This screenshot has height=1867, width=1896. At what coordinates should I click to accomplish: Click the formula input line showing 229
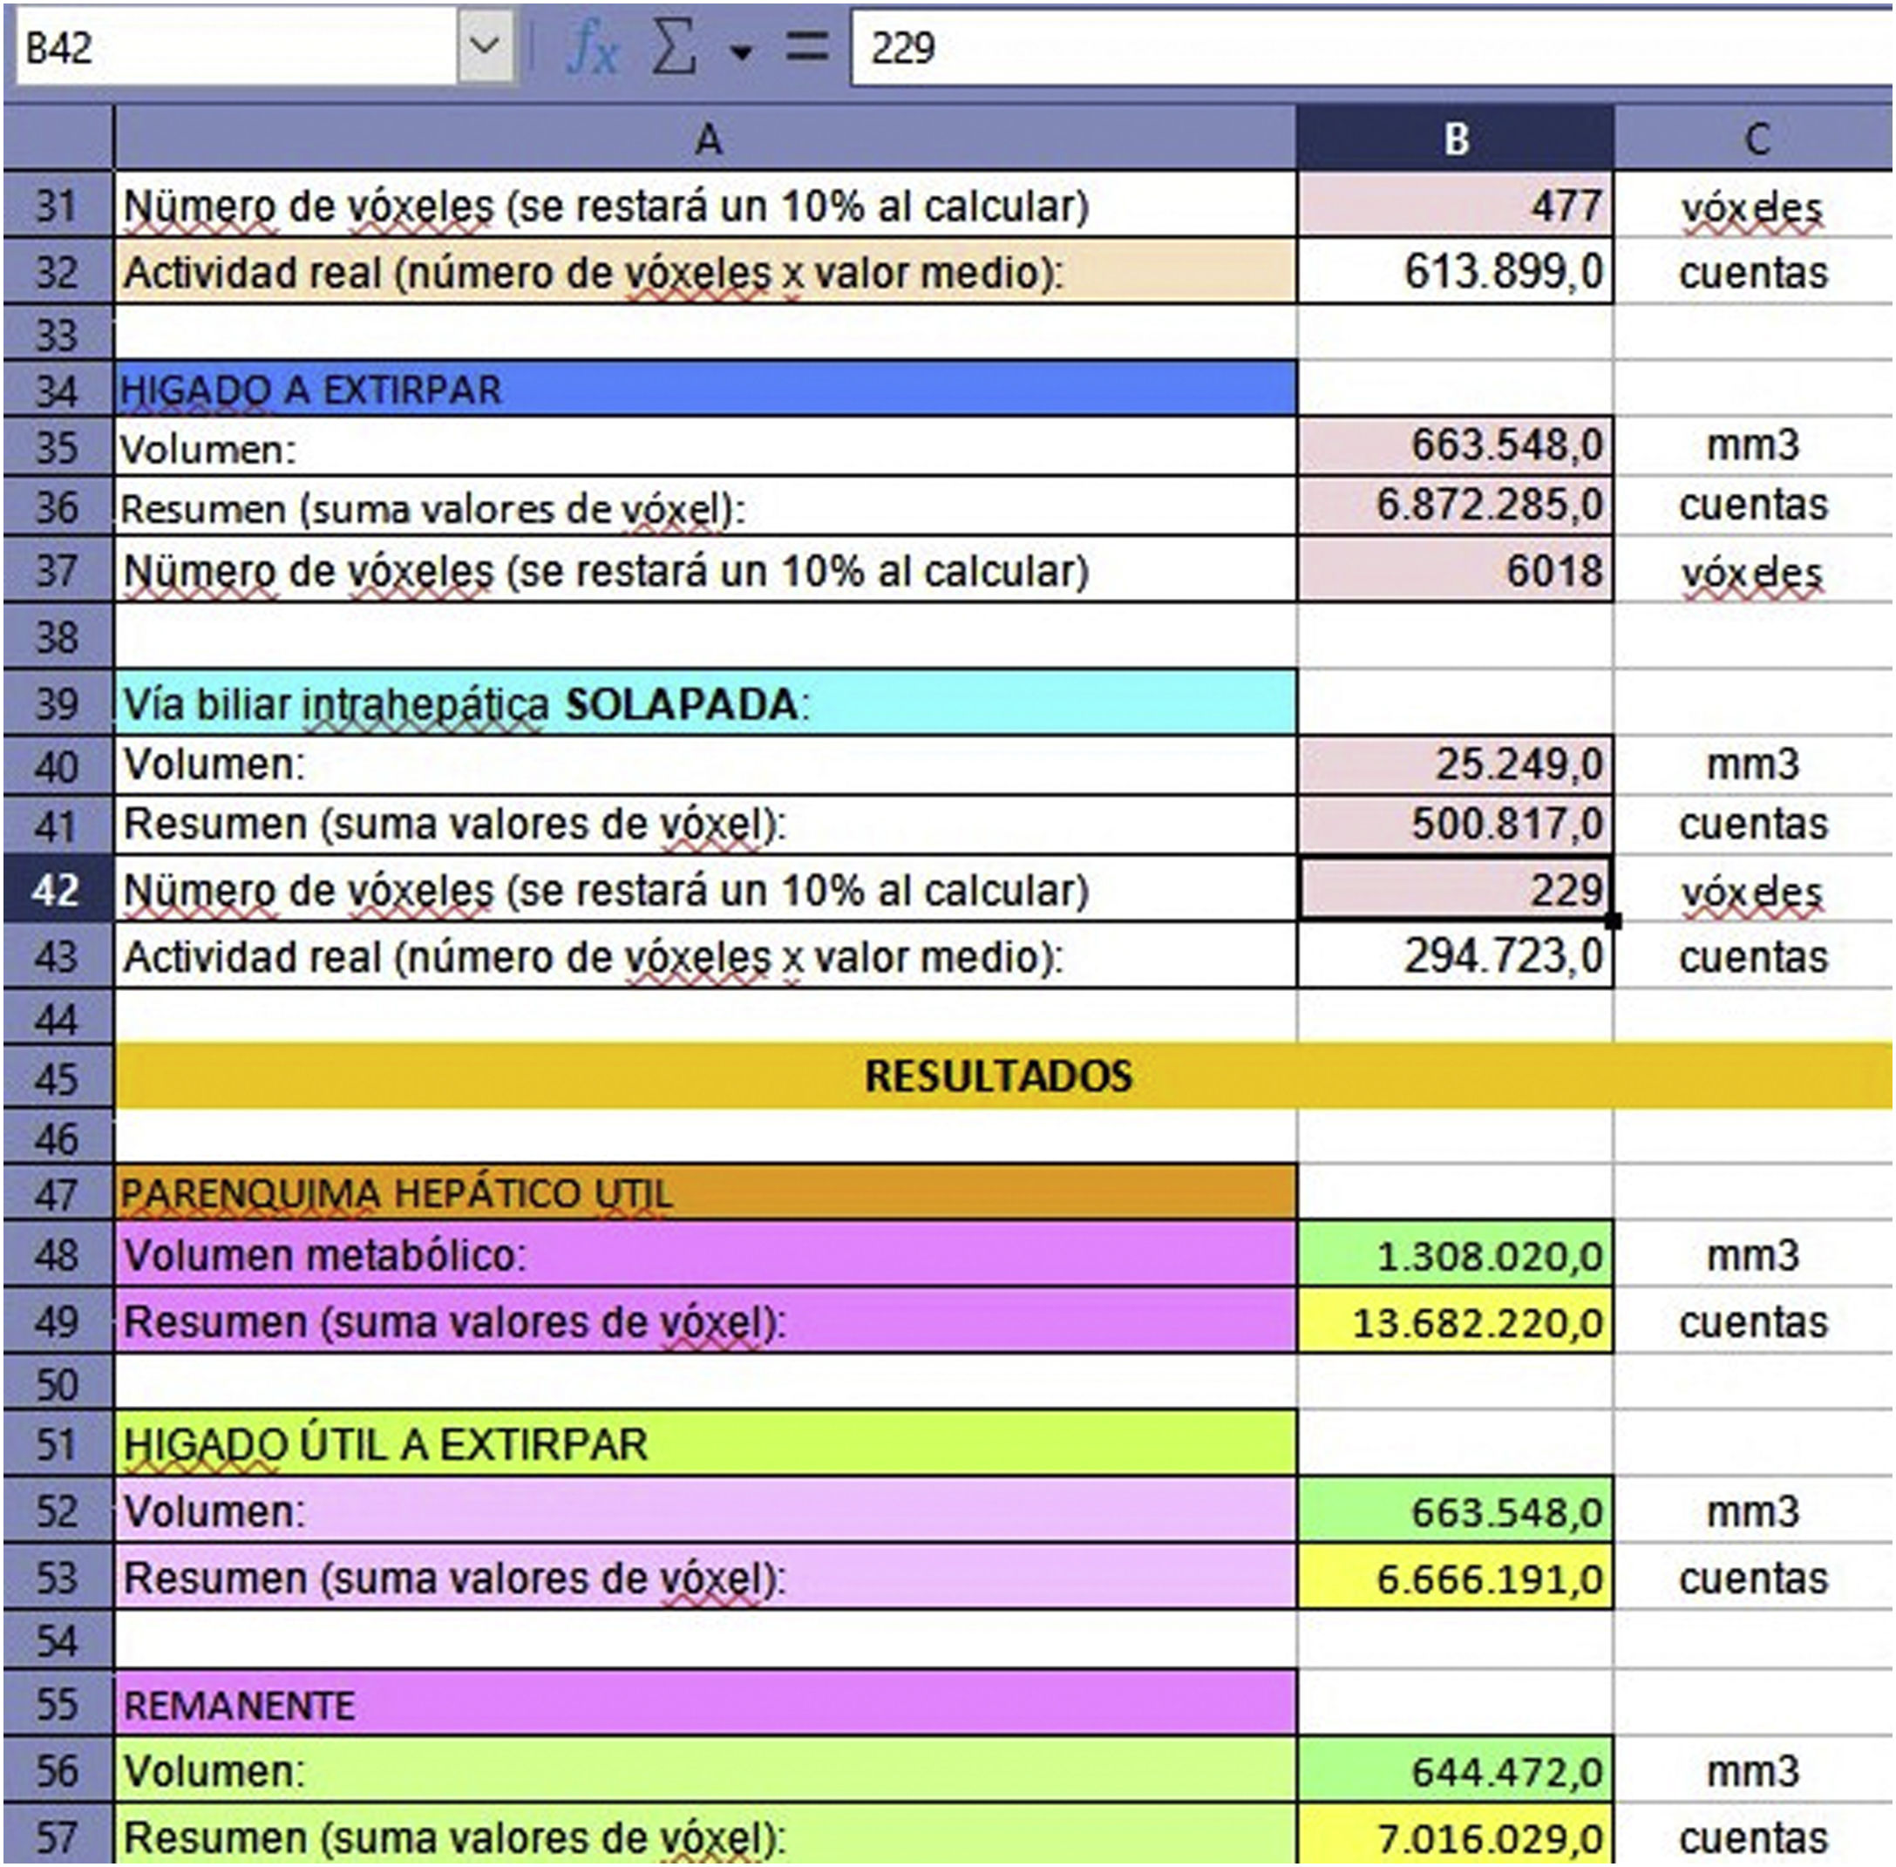[x=1363, y=47]
